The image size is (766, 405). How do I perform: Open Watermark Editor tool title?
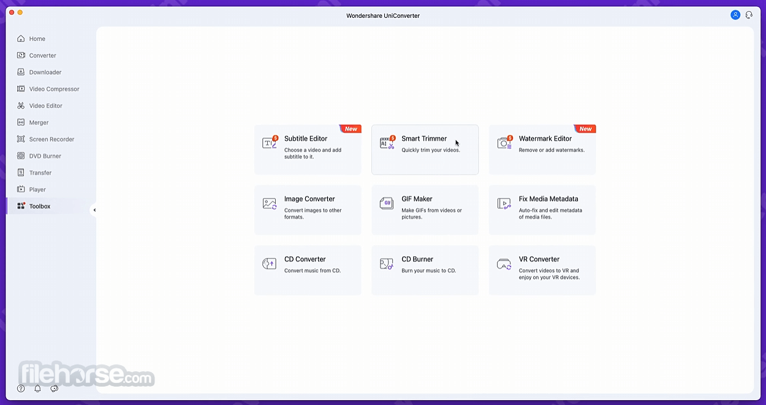point(545,138)
